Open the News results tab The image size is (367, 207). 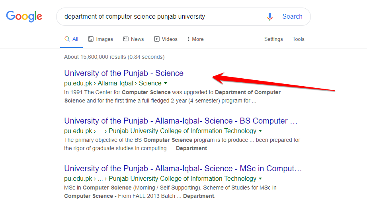tap(137, 39)
